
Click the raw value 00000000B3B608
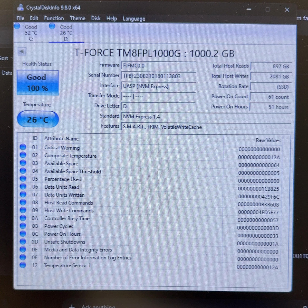click(x=258, y=205)
